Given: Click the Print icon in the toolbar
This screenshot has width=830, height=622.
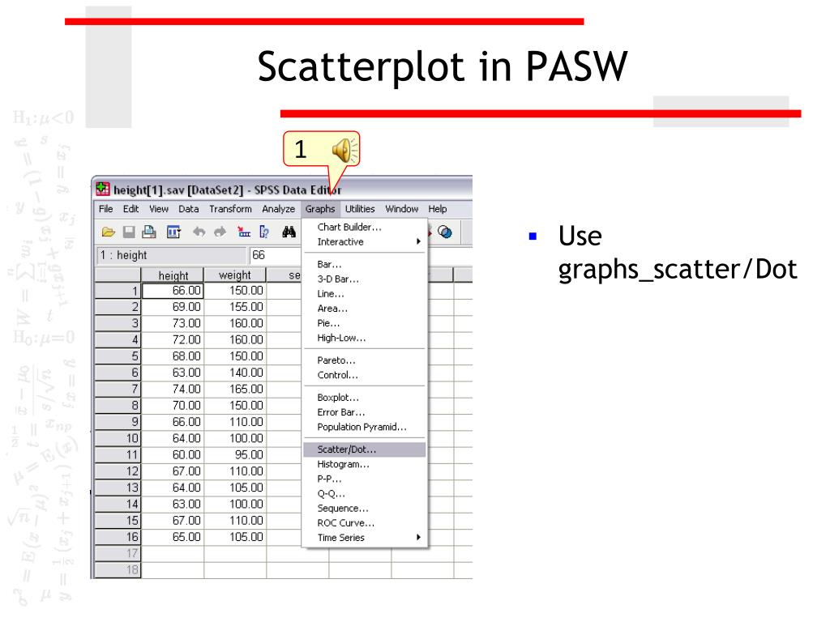Looking at the screenshot, I should coord(149,232).
